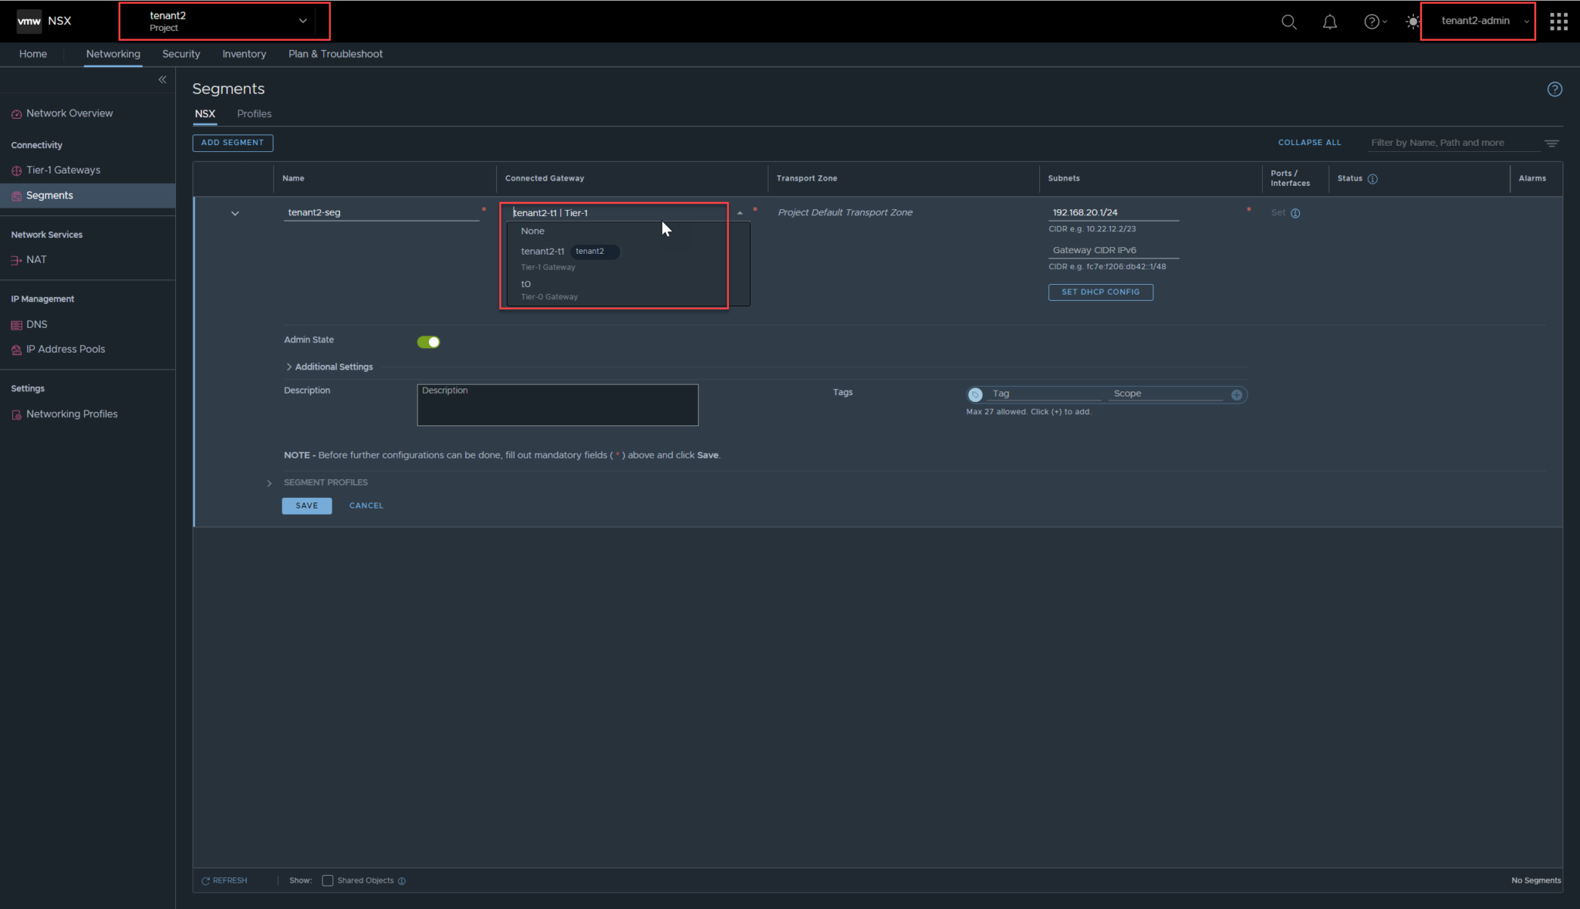The height and width of the screenshot is (909, 1580).
Task: Open Segments in the sidebar
Action: (x=87, y=195)
